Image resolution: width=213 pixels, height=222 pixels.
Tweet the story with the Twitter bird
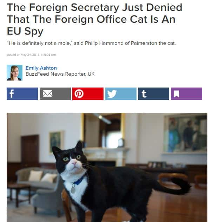(121, 94)
